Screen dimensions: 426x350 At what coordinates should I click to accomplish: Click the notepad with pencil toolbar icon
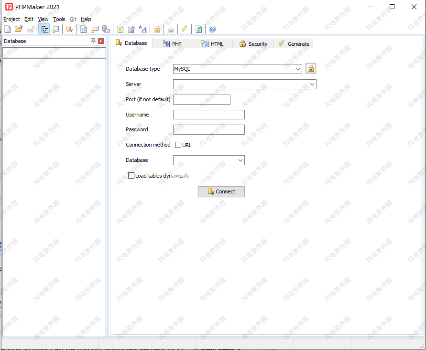[x=131, y=29]
